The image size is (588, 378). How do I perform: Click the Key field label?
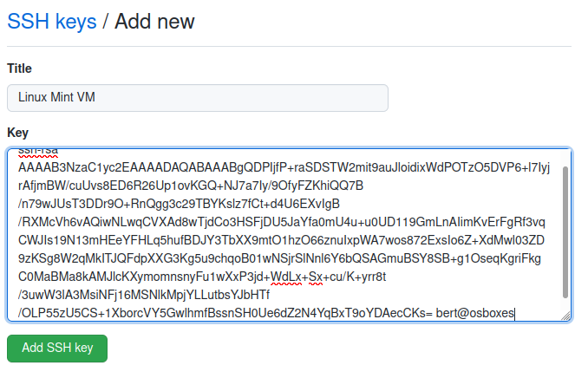click(18, 133)
